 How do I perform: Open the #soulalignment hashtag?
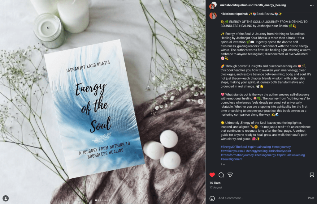[231, 159]
